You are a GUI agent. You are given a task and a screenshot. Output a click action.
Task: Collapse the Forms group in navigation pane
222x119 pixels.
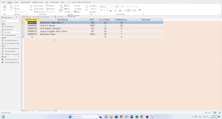19,46
